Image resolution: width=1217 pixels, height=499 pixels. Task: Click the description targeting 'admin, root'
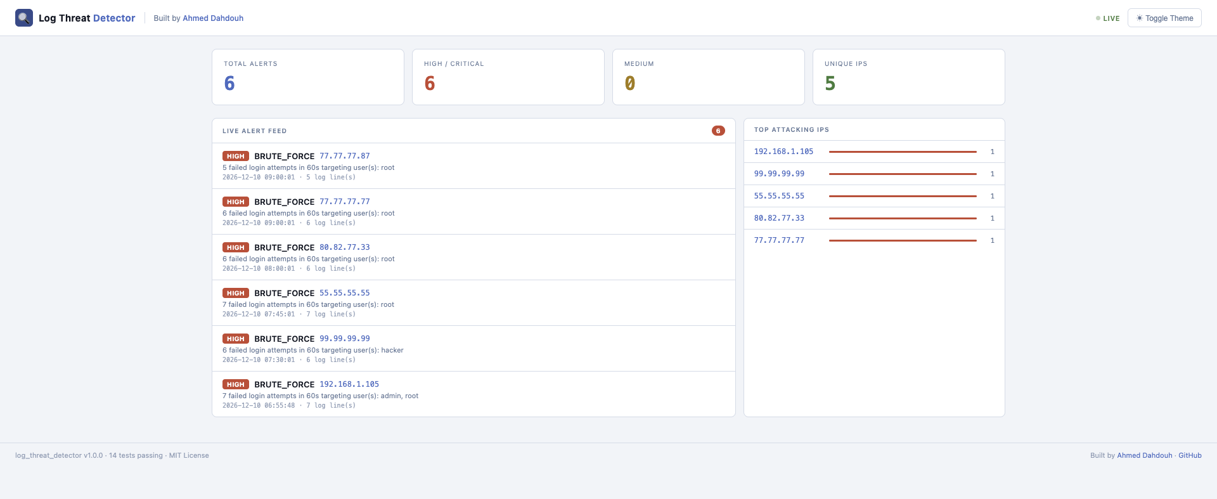(x=320, y=396)
